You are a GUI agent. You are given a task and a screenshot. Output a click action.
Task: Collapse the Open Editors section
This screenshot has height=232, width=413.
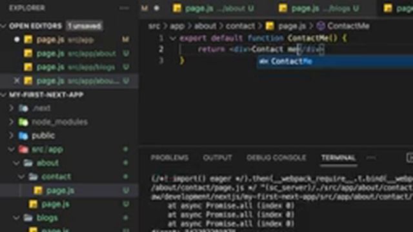tap(3, 26)
